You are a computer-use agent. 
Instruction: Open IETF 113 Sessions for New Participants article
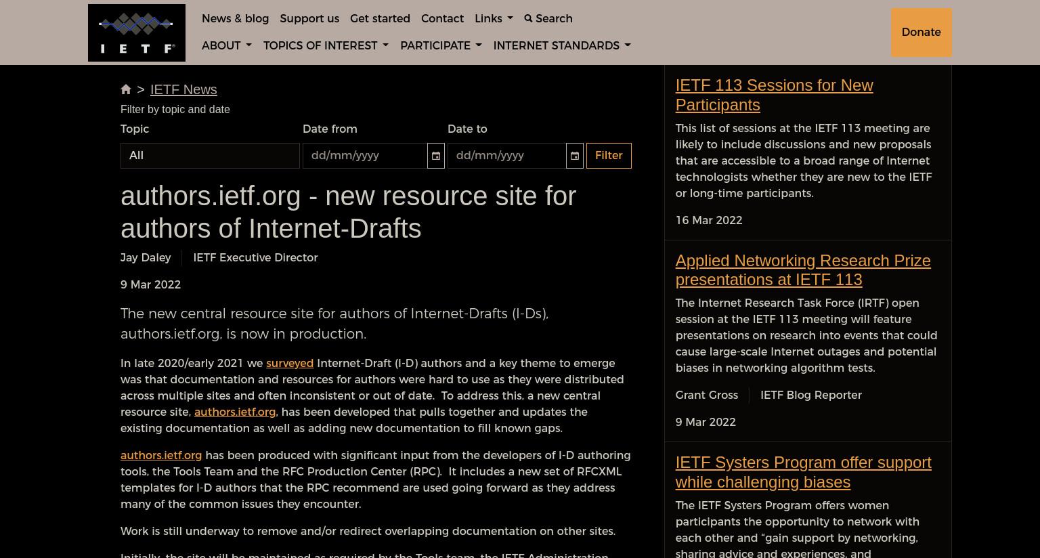coord(774,95)
